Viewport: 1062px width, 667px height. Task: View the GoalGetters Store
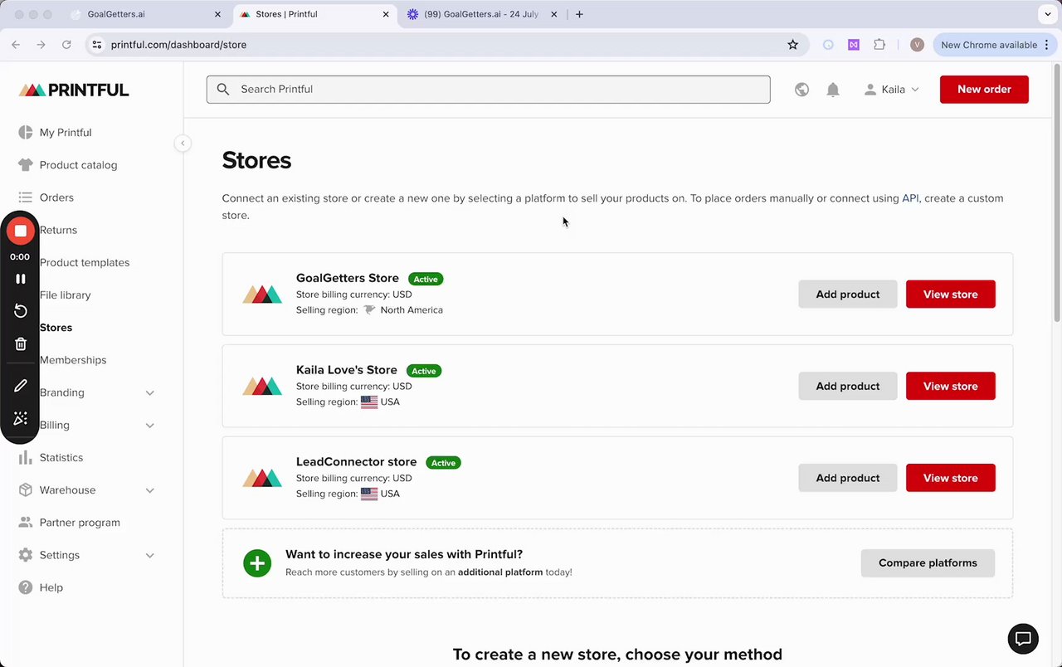point(950,295)
